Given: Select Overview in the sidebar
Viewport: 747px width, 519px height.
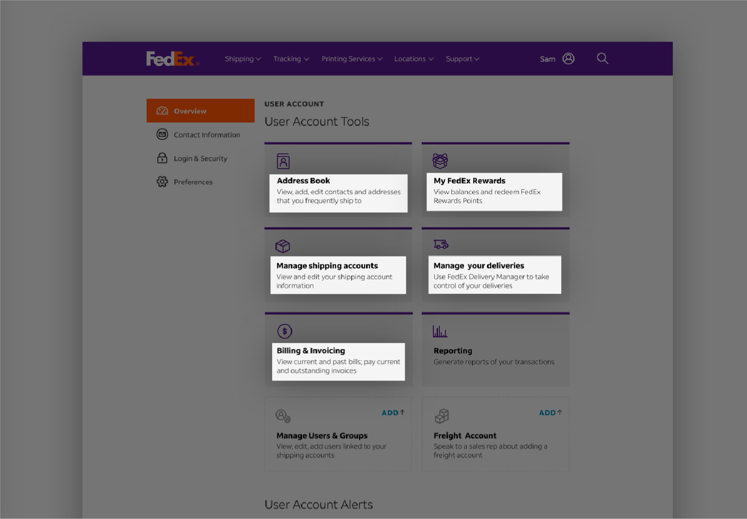Looking at the screenshot, I should 200,111.
